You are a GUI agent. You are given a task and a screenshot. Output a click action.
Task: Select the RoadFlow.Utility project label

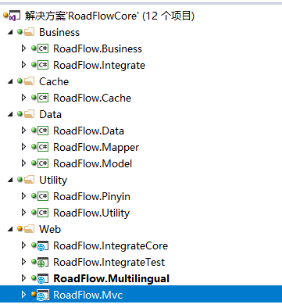point(91,213)
